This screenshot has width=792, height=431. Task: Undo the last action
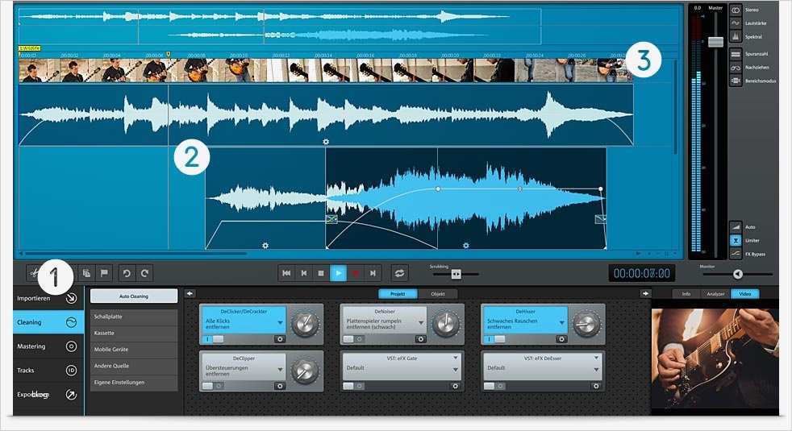coord(127,274)
